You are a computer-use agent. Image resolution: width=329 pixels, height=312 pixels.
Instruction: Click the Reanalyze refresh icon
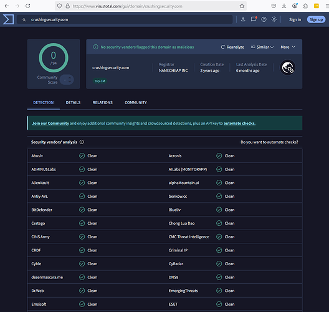tap(222, 47)
